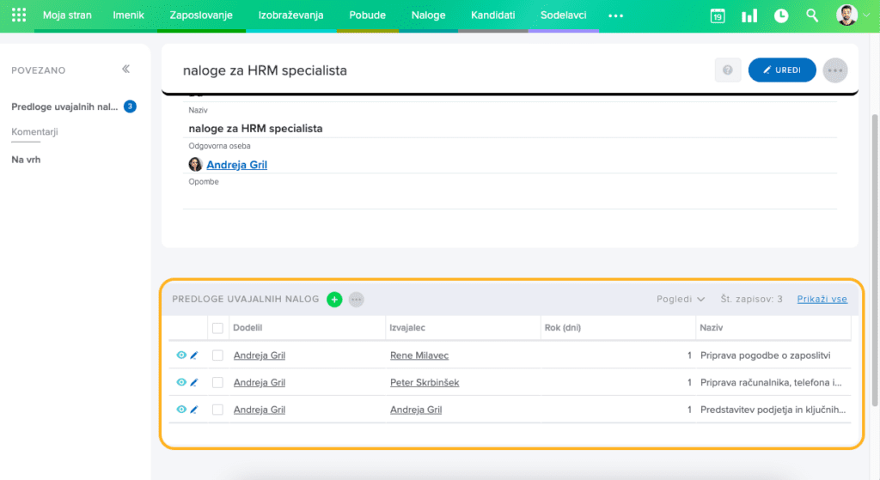The width and height of the screenshot is (880, 480).
Task: Switch to the Zaposlovanje tab
Action: click(201, 15)
